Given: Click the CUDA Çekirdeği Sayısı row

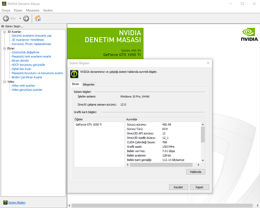Looking at the screenshot, I should click(163, 142).
